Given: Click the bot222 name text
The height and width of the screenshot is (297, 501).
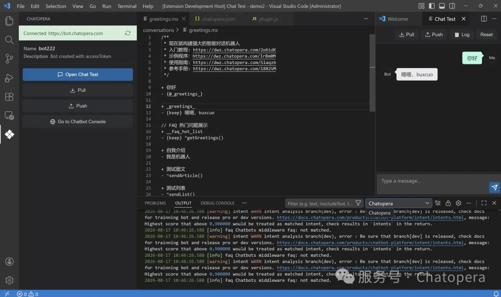Looking at the screenshot, I should point(47,49).
